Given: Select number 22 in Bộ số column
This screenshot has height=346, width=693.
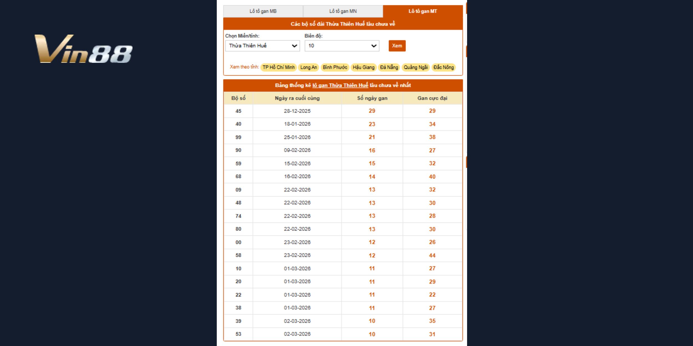Looking at the screenshot, I should [238, 295].
